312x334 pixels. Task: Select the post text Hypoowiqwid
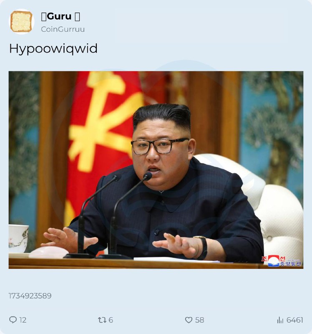tap(53, 48)
